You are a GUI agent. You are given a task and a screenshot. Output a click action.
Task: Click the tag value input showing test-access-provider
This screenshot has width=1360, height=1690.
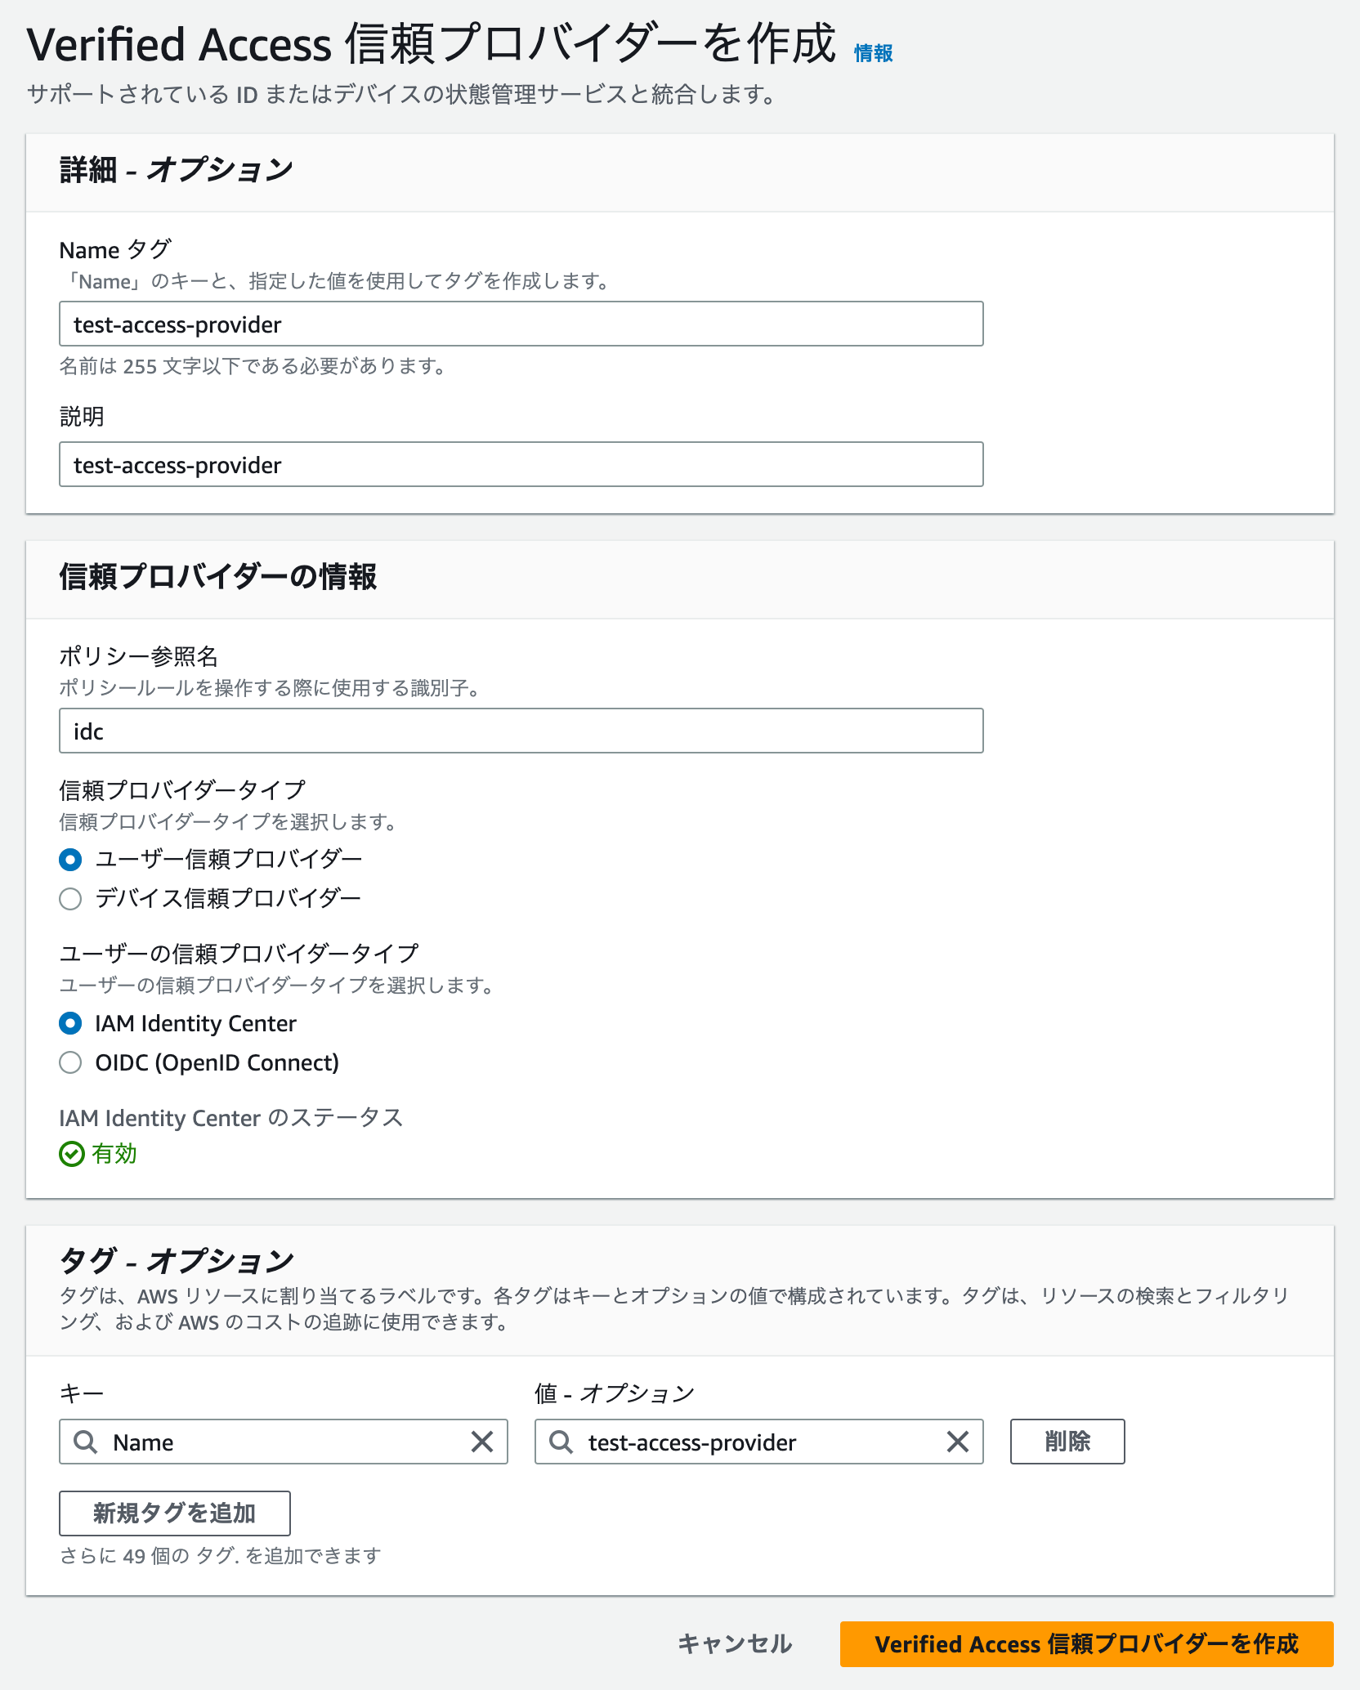pyautogui.click(x=760, y=1442)
